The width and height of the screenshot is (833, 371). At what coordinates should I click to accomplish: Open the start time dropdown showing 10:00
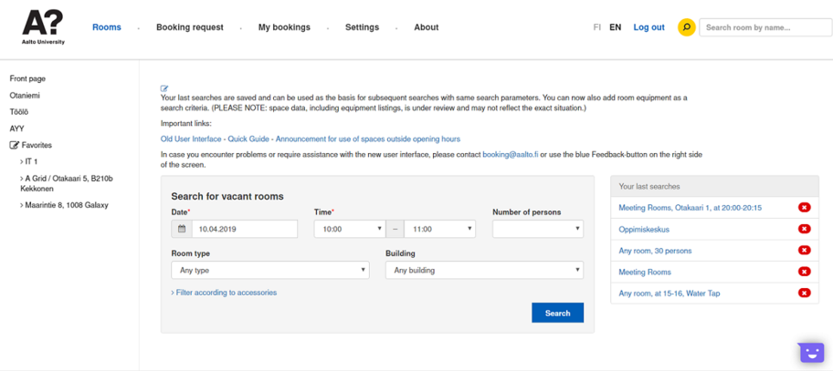[x=349, y=230]
